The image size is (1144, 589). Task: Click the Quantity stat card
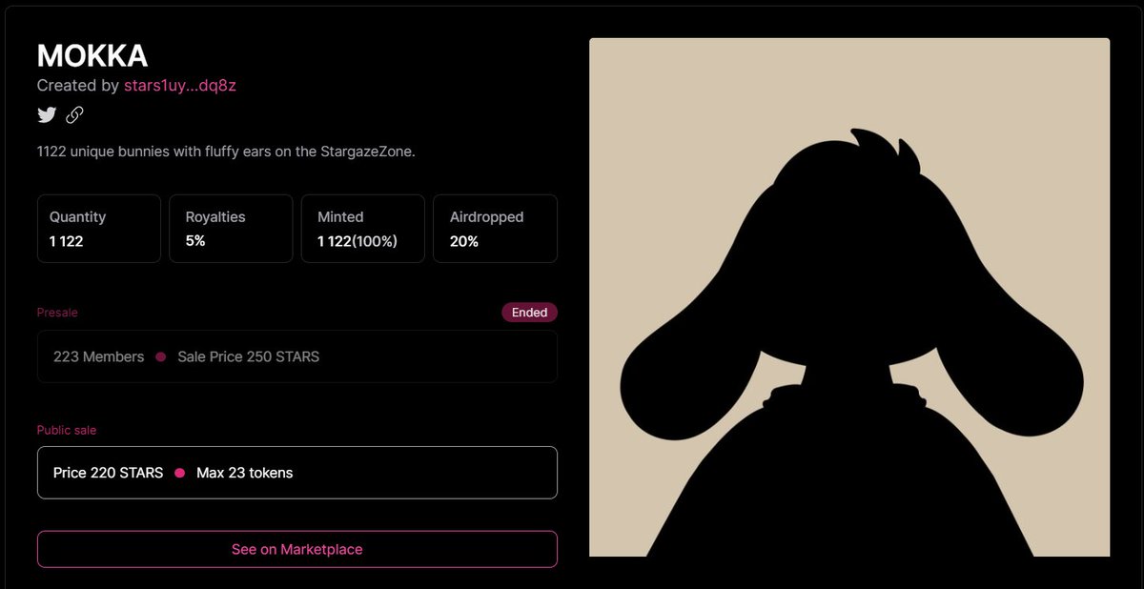click(x=98, y=229)
